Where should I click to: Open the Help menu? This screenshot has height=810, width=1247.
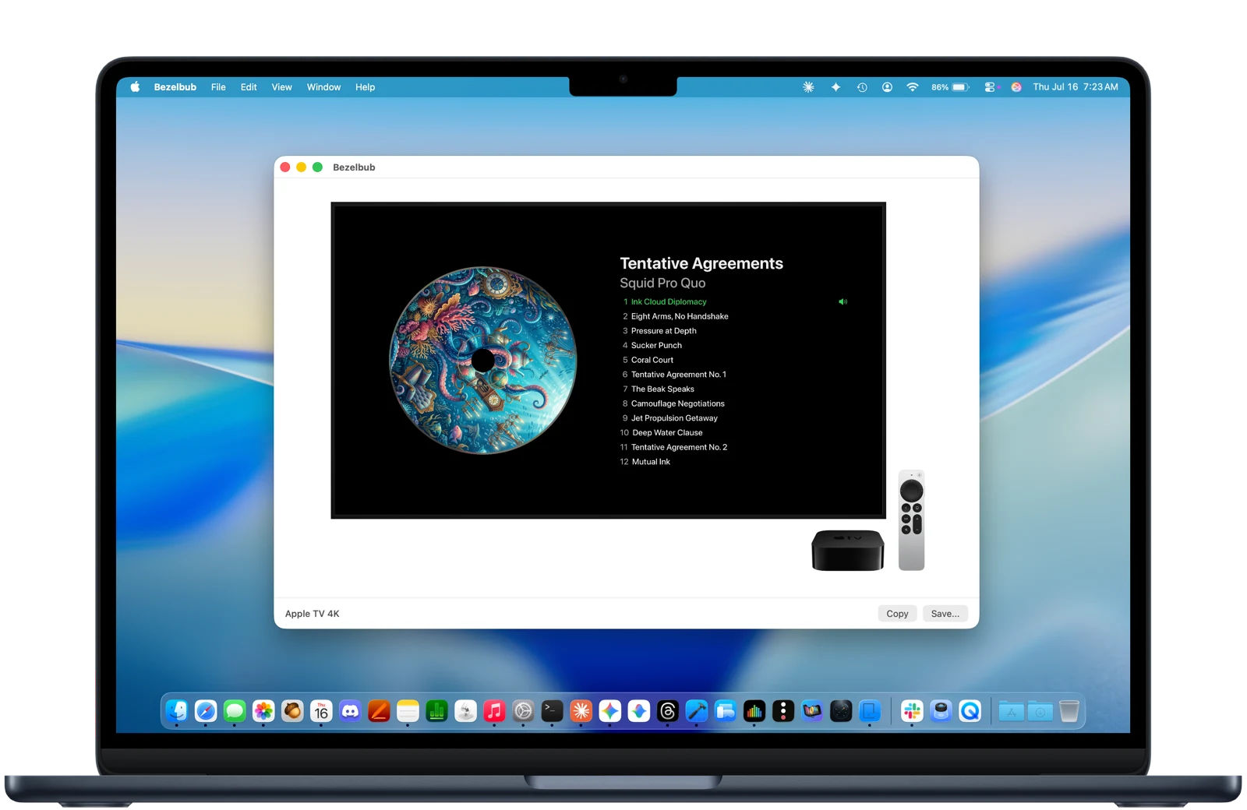click(x=365, y=87)
